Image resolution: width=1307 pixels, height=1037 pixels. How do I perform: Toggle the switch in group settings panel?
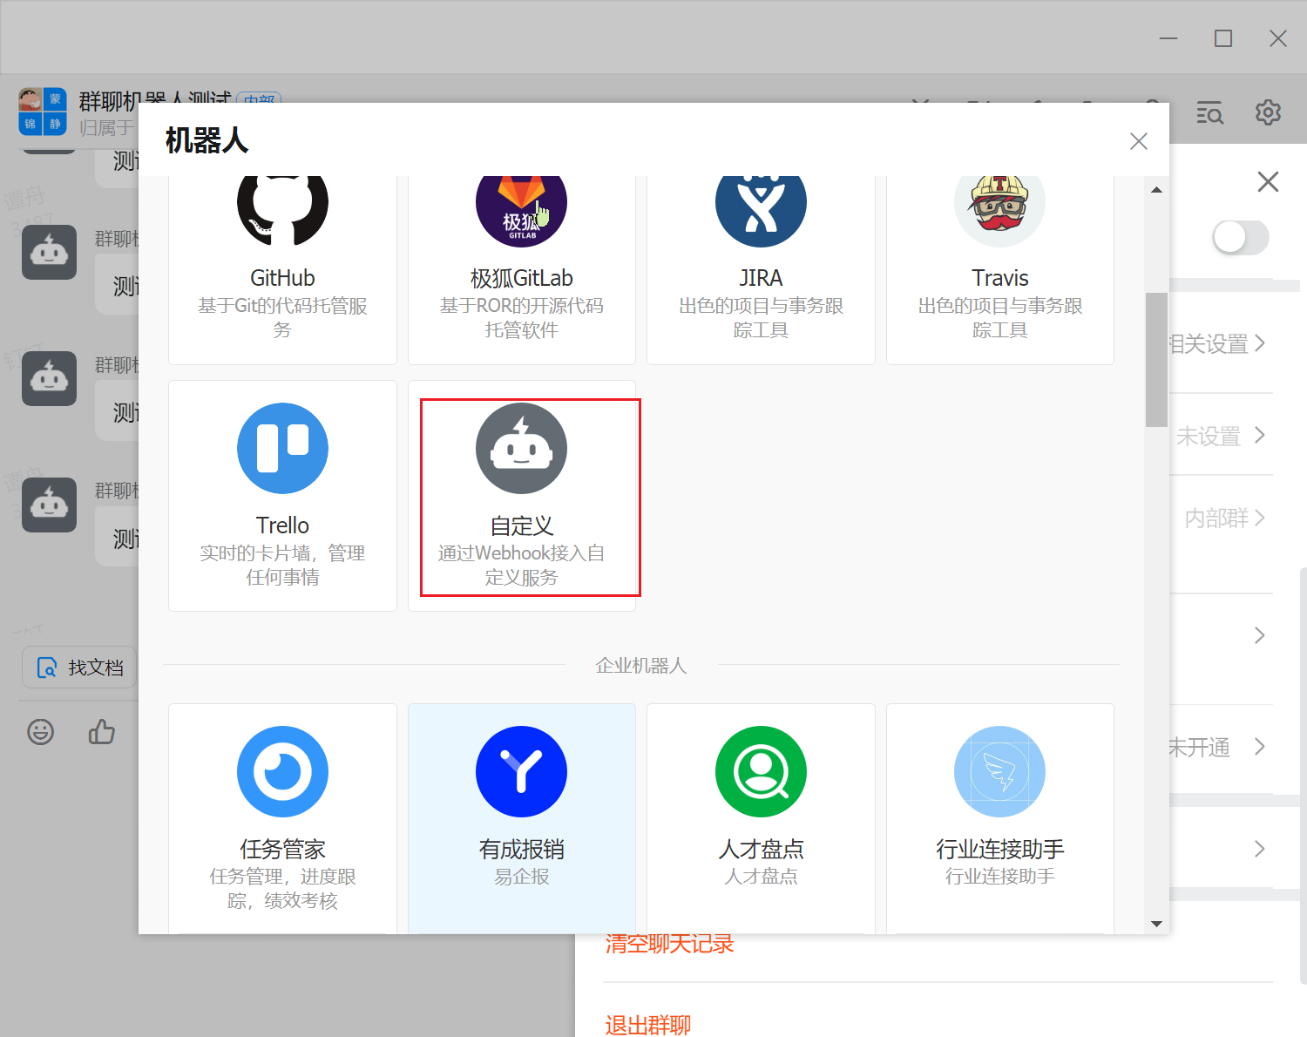point(1241,237)
